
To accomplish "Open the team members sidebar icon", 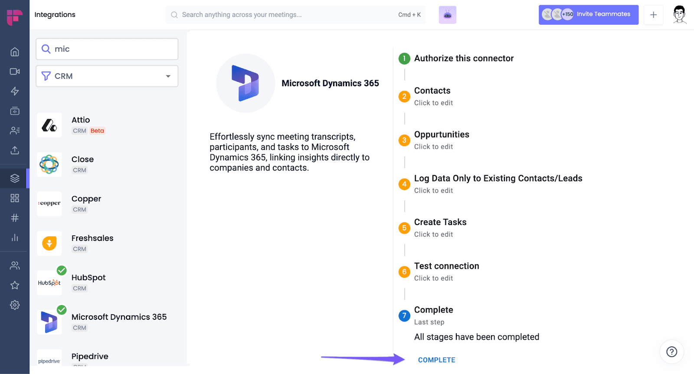I will click(x=15, y=266).
